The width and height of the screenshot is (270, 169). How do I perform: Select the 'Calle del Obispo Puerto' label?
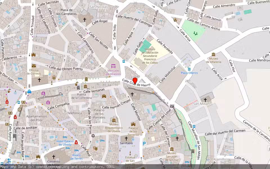point(66,68)
